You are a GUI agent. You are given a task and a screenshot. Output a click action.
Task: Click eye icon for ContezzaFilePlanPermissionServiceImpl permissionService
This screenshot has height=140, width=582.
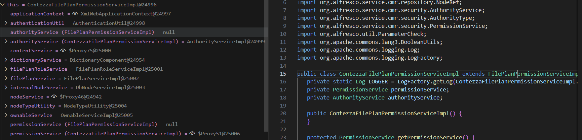[x=192, y=134]
